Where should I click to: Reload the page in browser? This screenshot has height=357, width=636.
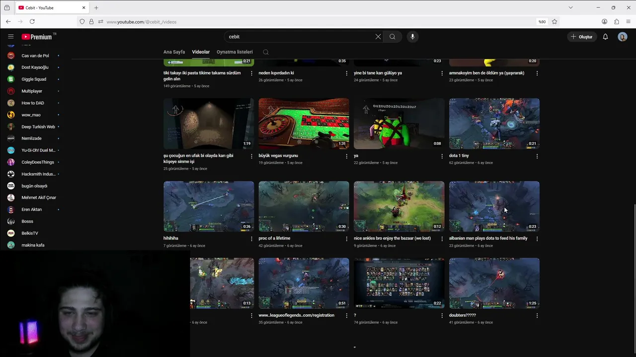click(32, 22)
